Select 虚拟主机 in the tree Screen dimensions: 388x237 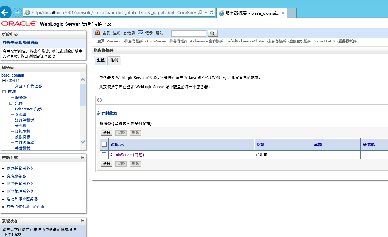click(x=23, y=131)
